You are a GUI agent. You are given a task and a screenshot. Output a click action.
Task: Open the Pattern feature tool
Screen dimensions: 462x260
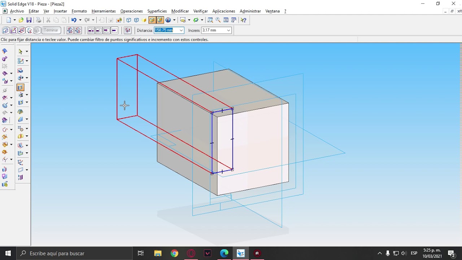pyautogui.click(x=20, y=129)
